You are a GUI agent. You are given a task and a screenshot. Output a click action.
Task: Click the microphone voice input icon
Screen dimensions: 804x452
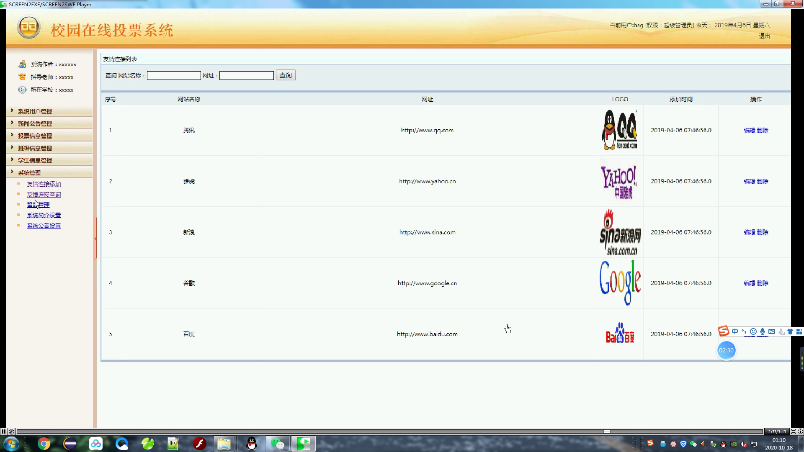(763, 331)
